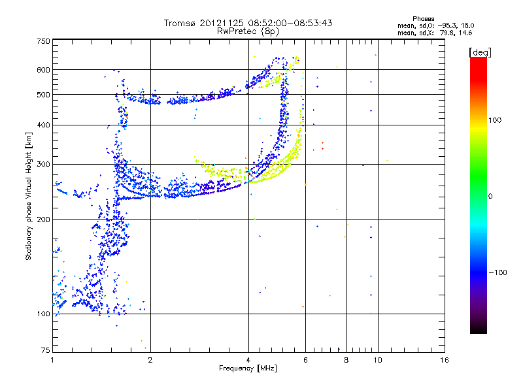Click the y-axis label '400'
The image size is (523, 392).
click(x=43, y=125)
